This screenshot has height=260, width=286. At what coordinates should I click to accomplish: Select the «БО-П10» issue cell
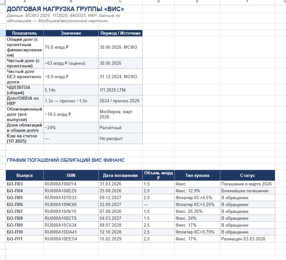[x=24, y=232]
